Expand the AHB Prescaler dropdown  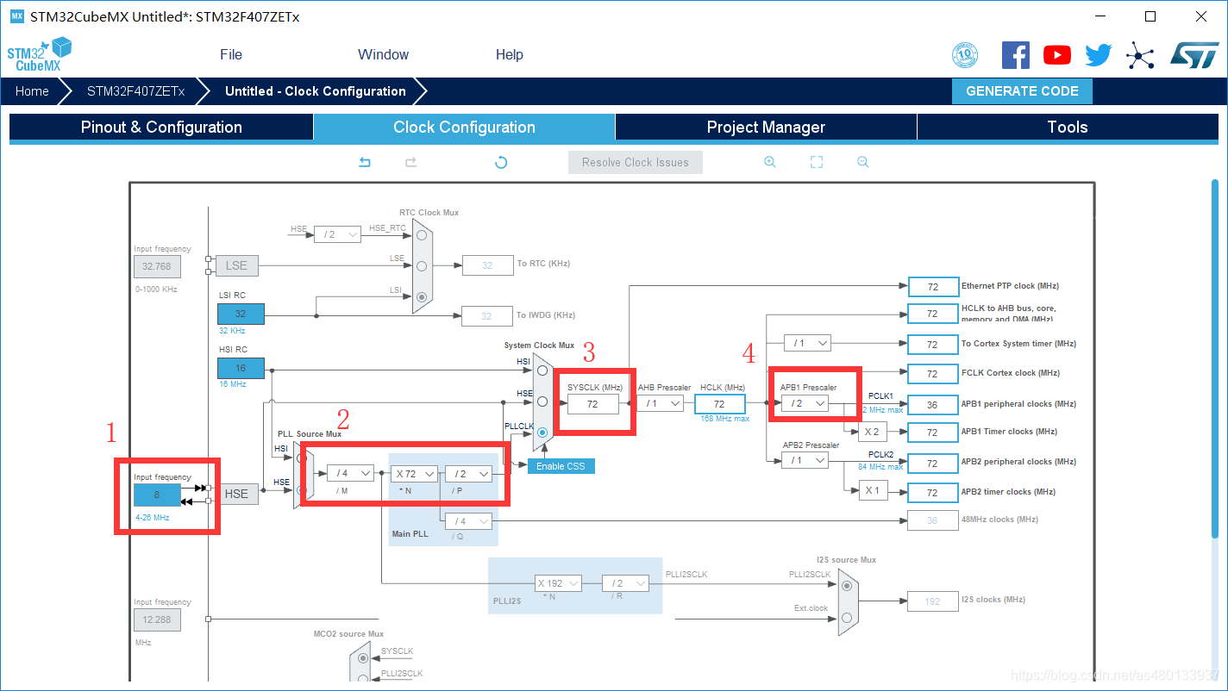pyautogui.click(x=661, y=403)
